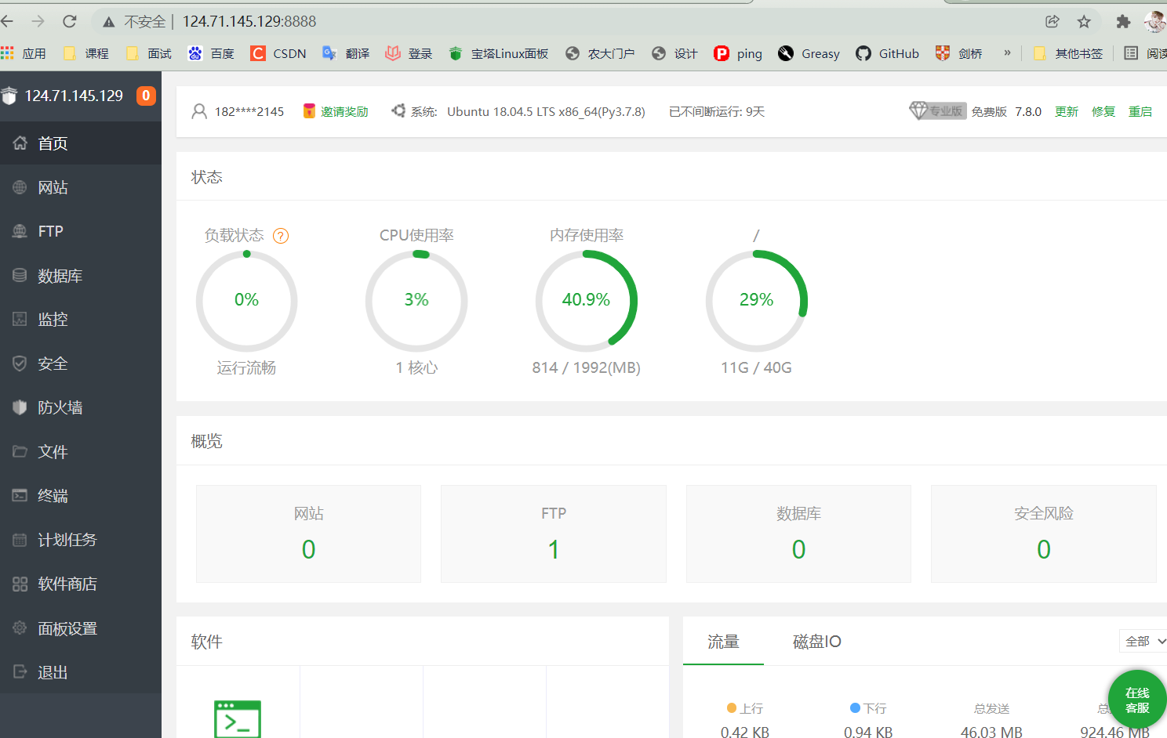Click the 终端 terminal icon in sidebar
This screenshot has height=738, width=1167.
click(20, 495)
